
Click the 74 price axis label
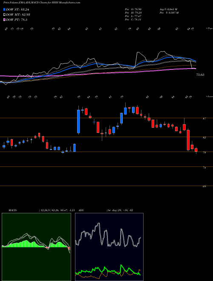coord(204,168)
